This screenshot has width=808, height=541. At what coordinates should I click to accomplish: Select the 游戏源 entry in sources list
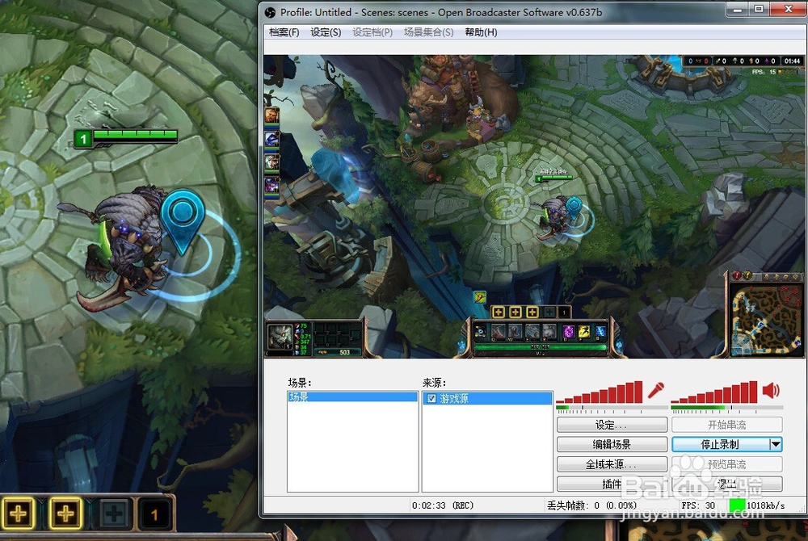pos(487,398)
